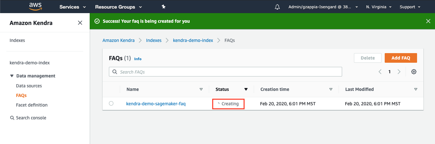
Task: Click kendra-demo-index in side navigation
Action: coord(30,63)
